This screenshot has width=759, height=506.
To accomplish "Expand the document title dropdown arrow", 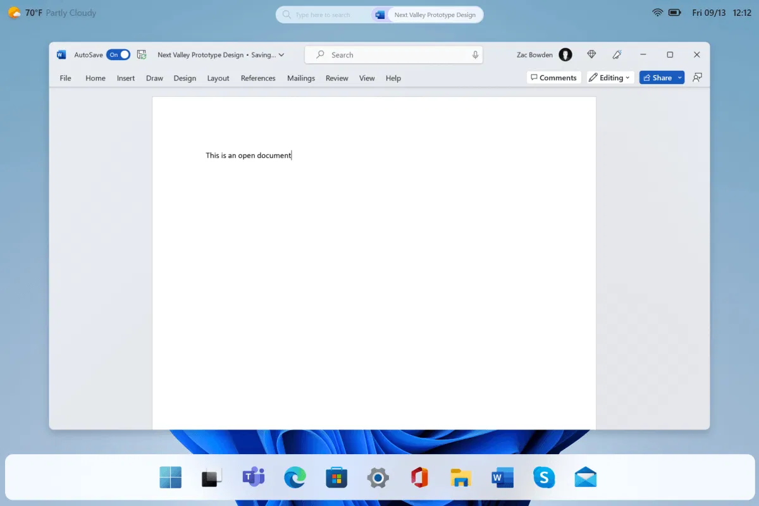I will (281, 55).
